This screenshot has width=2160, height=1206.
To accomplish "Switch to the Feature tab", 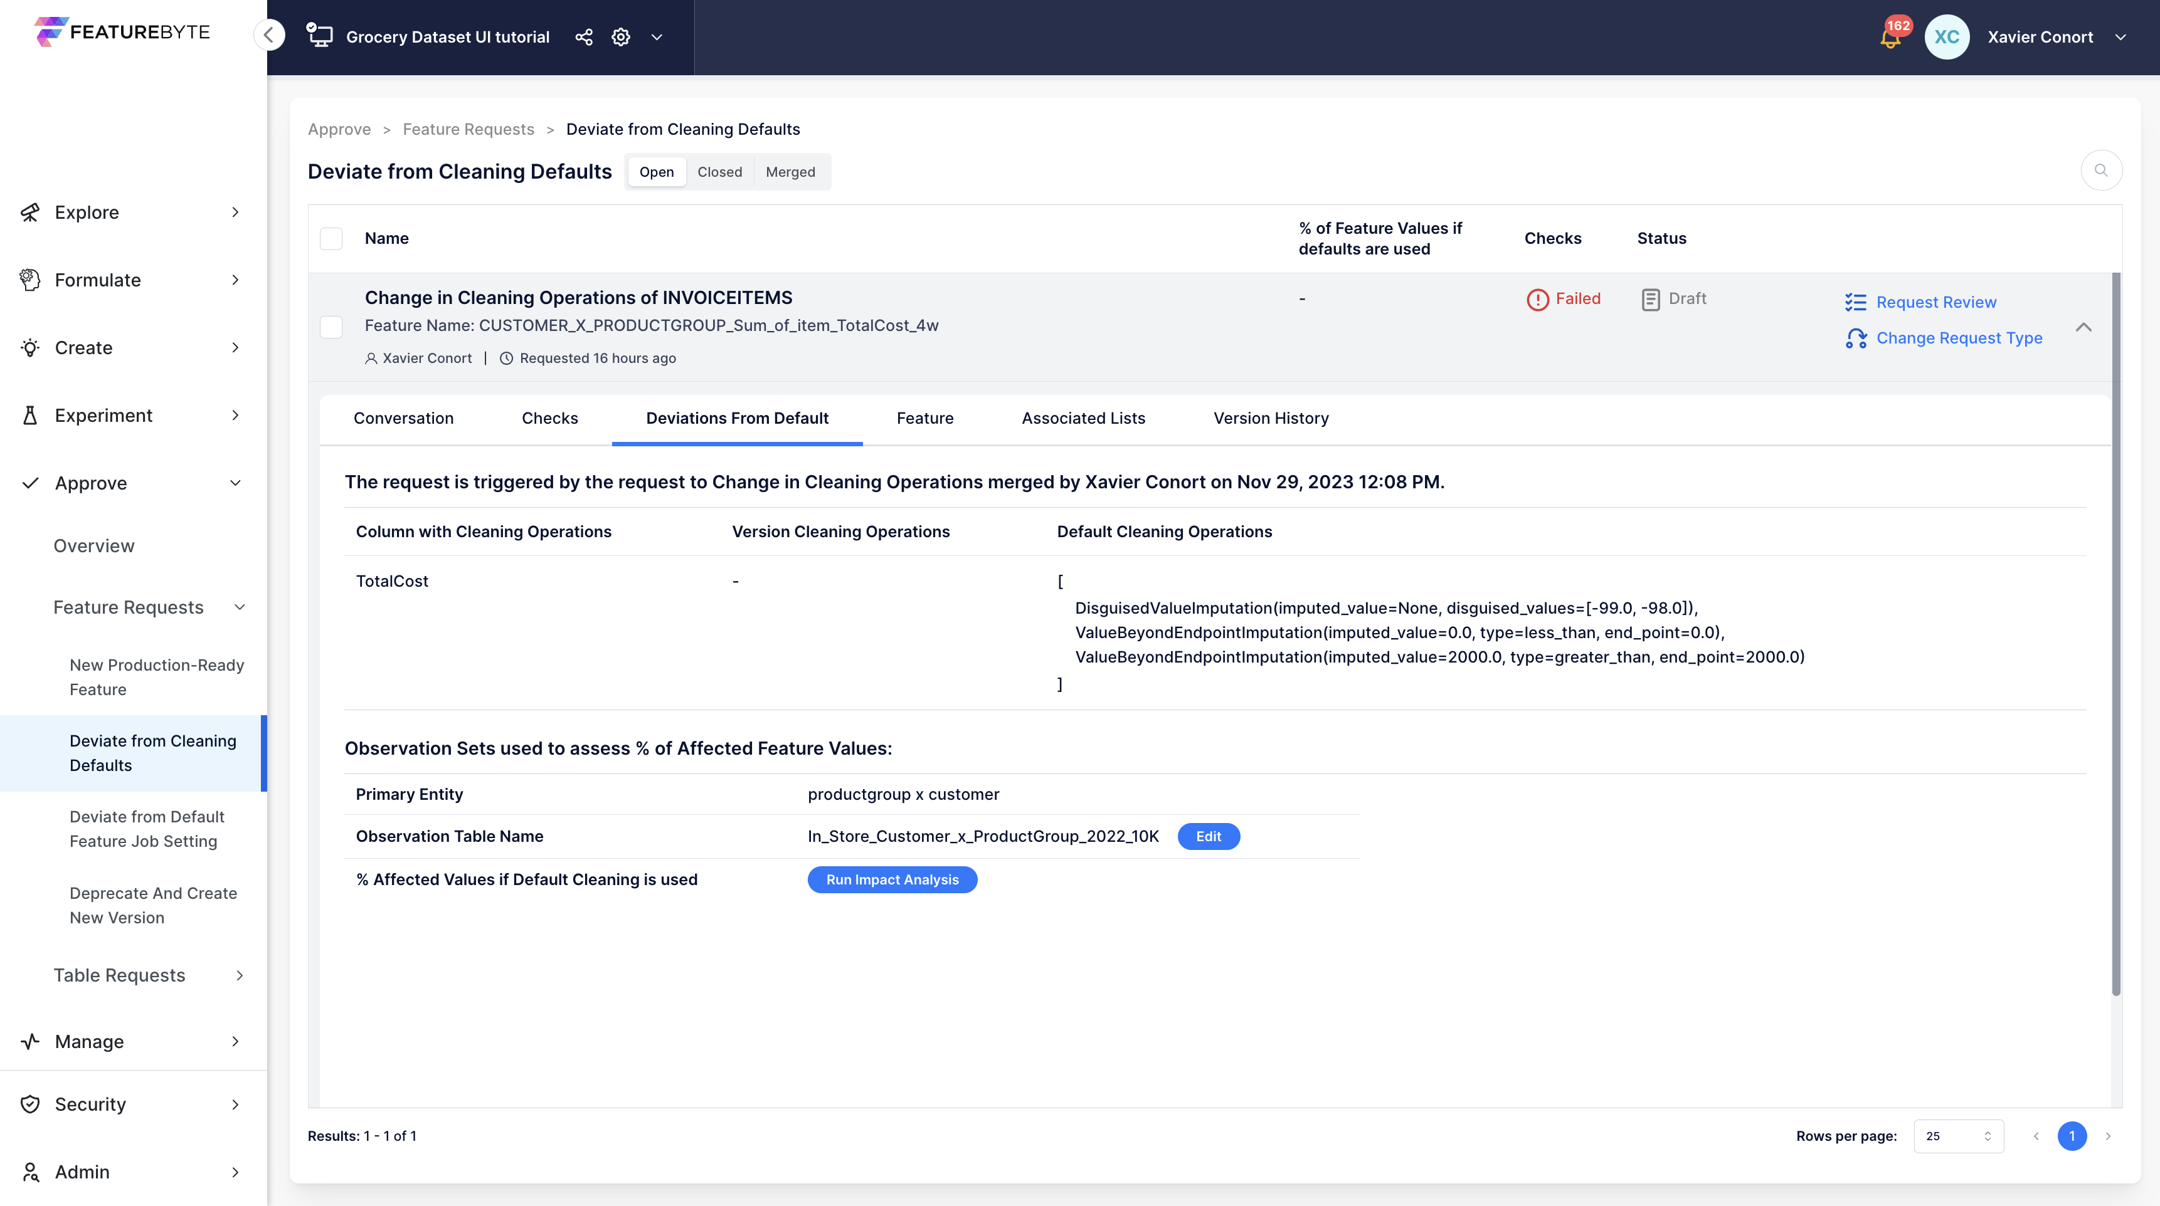I will click(x=925, y=418).
